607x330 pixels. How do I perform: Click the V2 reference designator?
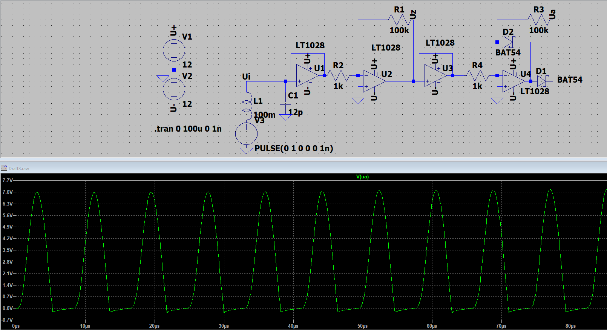pos(187,76)
